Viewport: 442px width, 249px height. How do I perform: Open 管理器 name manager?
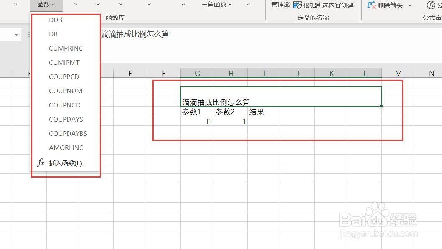(280, 5)
